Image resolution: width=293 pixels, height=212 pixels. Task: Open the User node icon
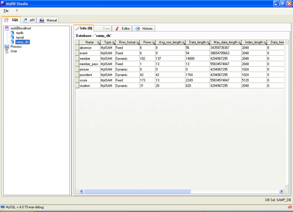7,51
